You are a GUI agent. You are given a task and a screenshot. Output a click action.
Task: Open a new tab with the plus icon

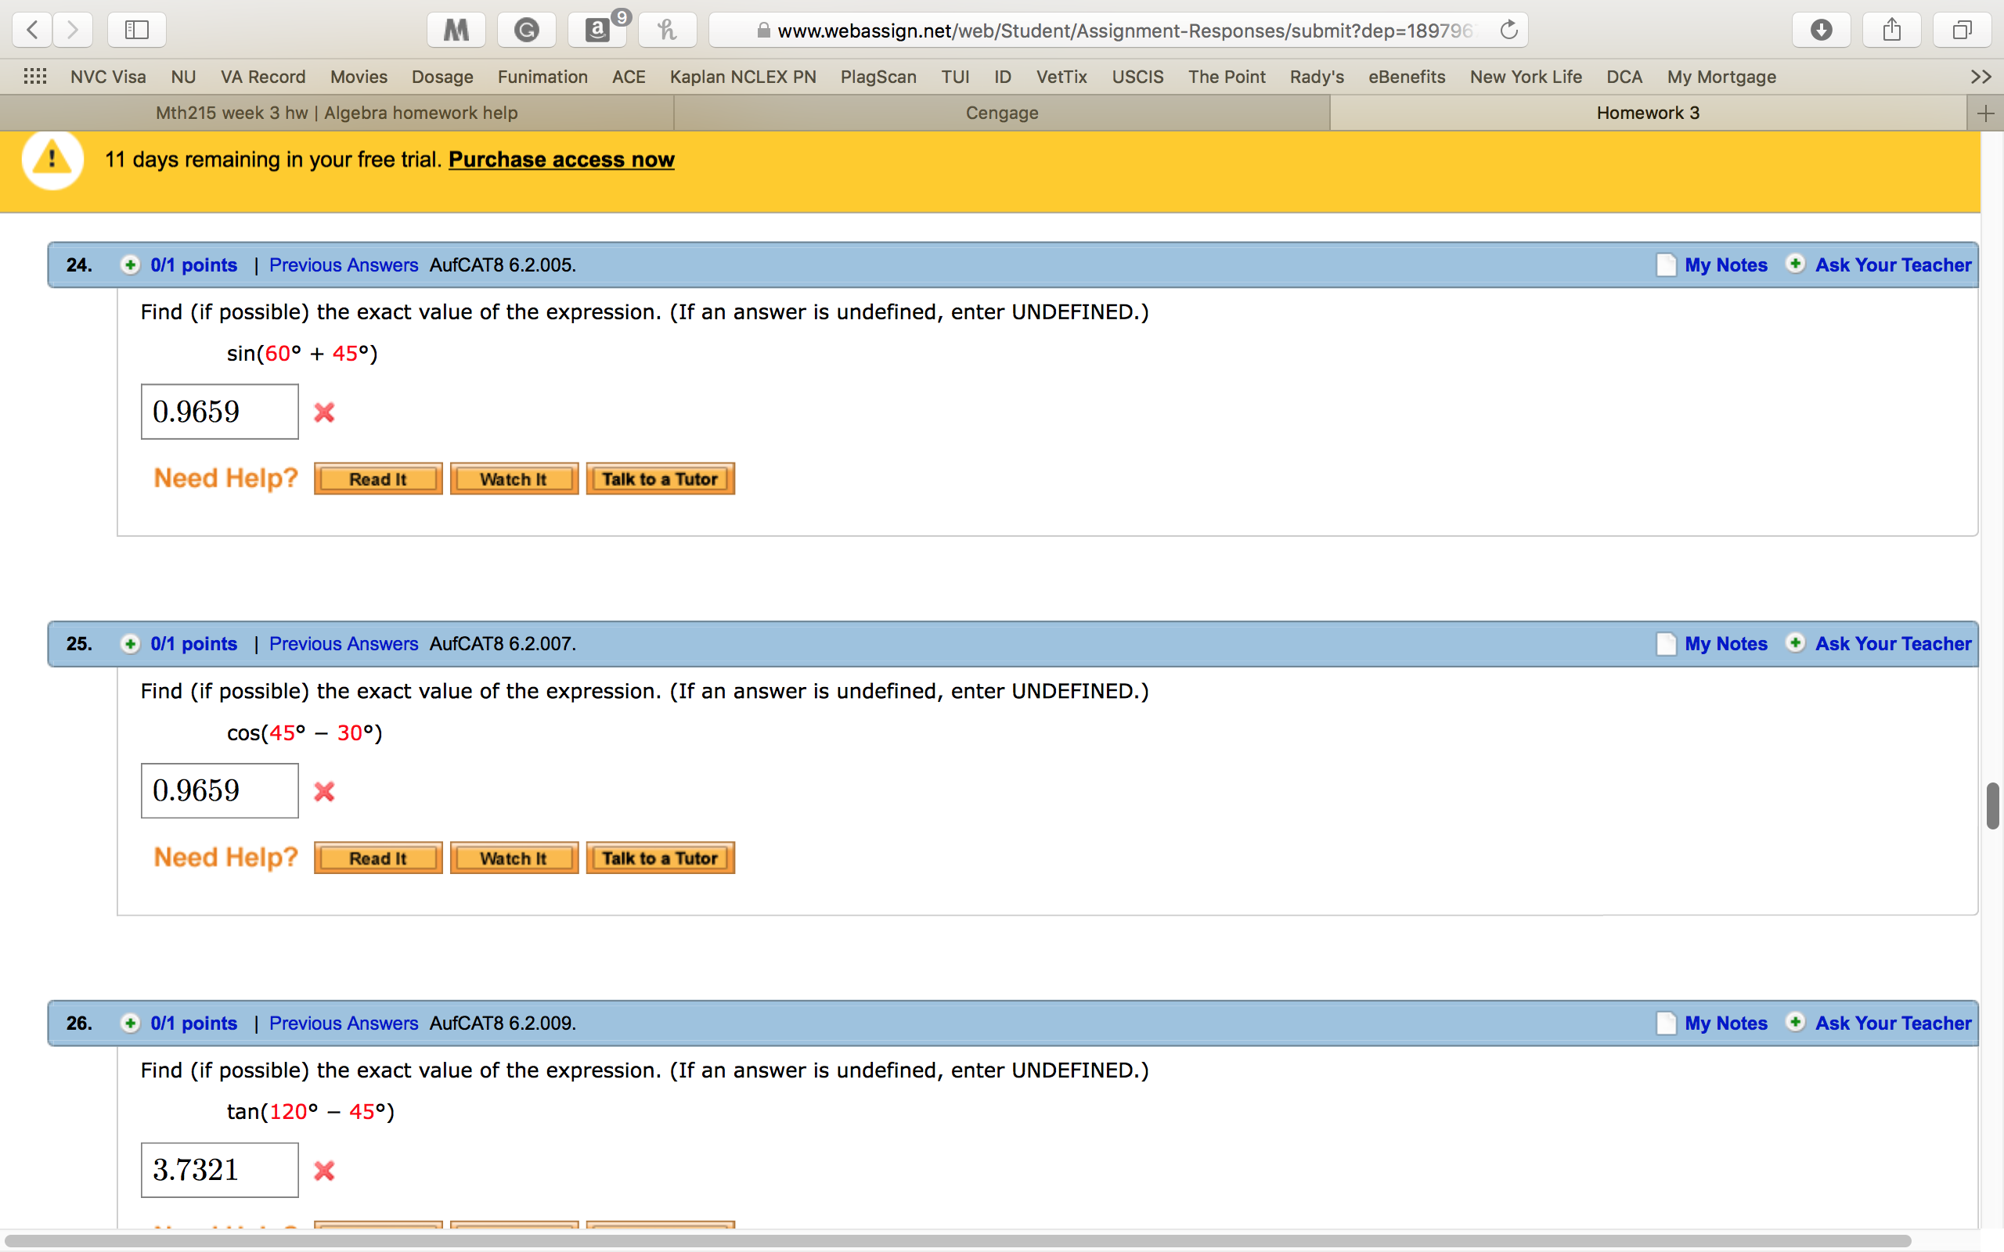pyautogui.click(x=1985, y=113)
